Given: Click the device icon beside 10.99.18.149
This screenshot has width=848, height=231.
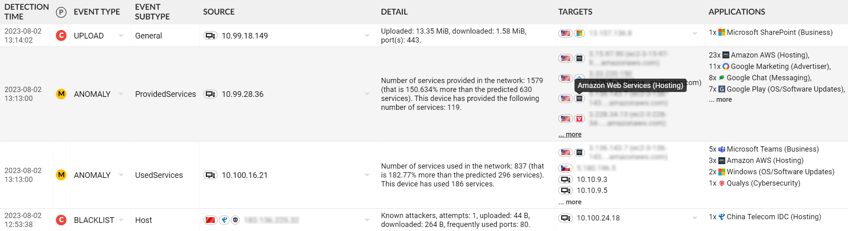Looking at the screenshot, I should pyautogui.click(x=210, y=36).
